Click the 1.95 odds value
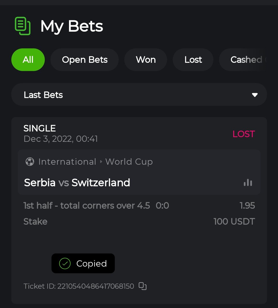The height and width of the screenshot is (308, 278). click(x=247, y=206)
